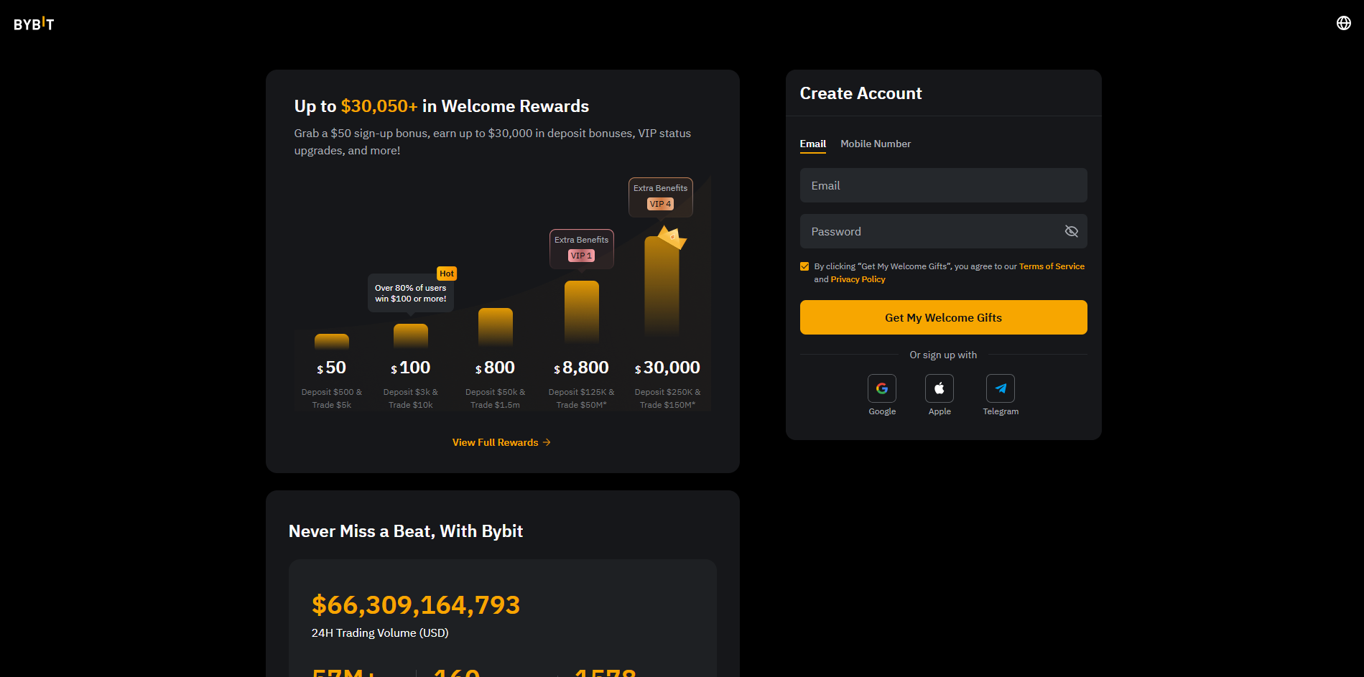Image resolution: width=1364 pixels, height=677 pixels.
Task: Click the Hot tag label
Action: (447, 274)
